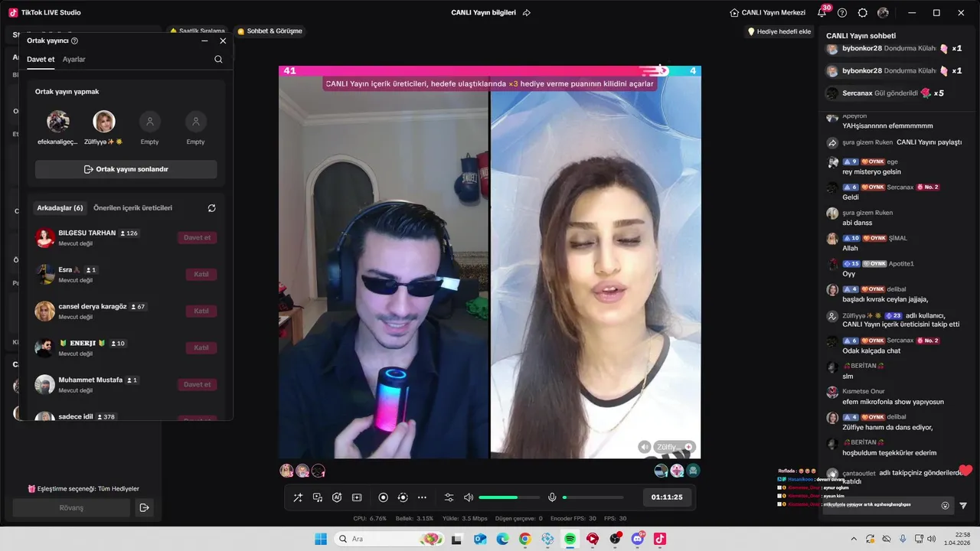Screen dimensions: 980x551
Task: Click Katıl for Esra
Action: click(x=201, y=274)
